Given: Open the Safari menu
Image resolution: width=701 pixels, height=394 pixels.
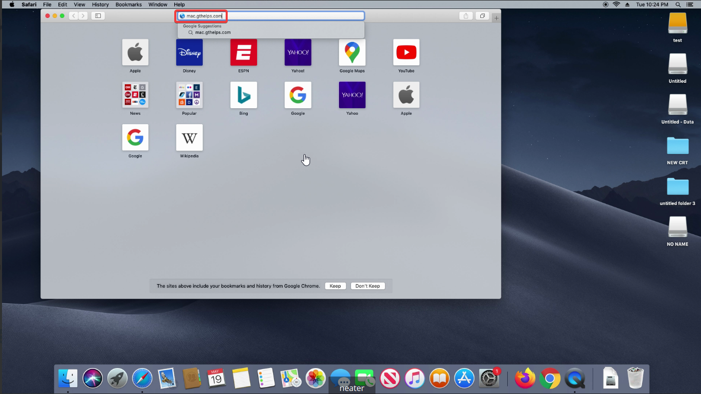Looking at the screenshot, I should coord(29,4).
